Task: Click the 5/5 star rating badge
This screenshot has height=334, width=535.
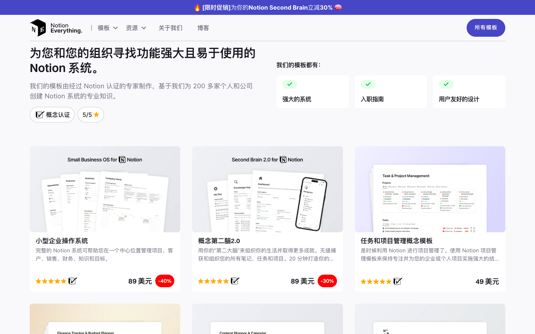Action: point(91,115)
